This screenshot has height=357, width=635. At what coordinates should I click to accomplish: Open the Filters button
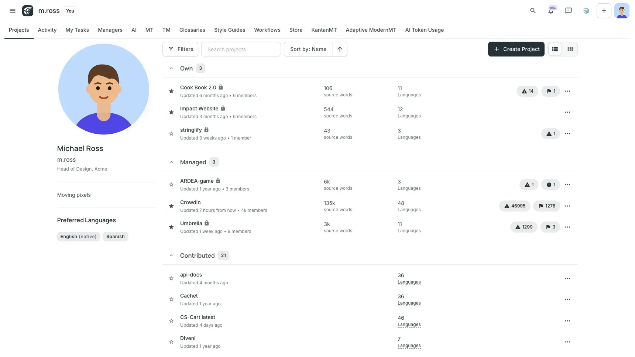point(181,49)
